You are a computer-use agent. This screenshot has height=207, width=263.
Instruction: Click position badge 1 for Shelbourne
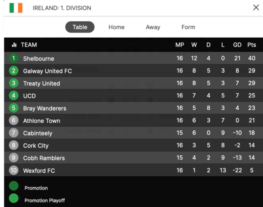14,58
